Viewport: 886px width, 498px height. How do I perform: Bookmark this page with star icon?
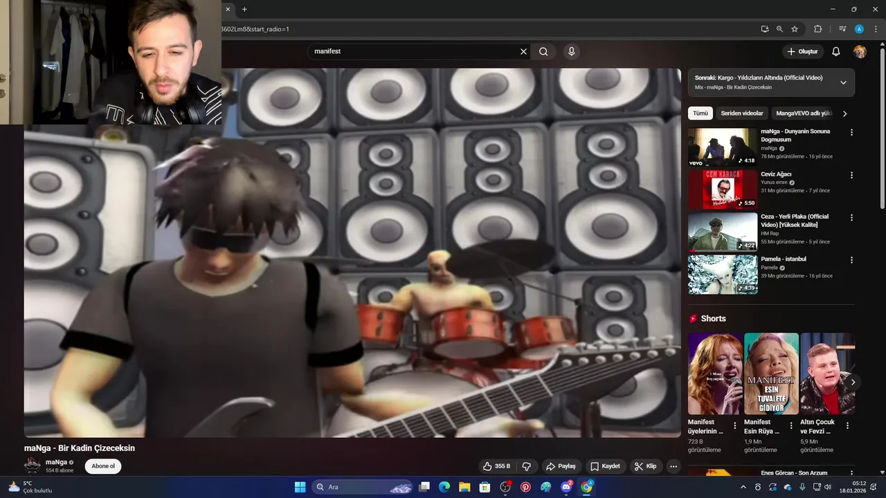tap(795, 29)
